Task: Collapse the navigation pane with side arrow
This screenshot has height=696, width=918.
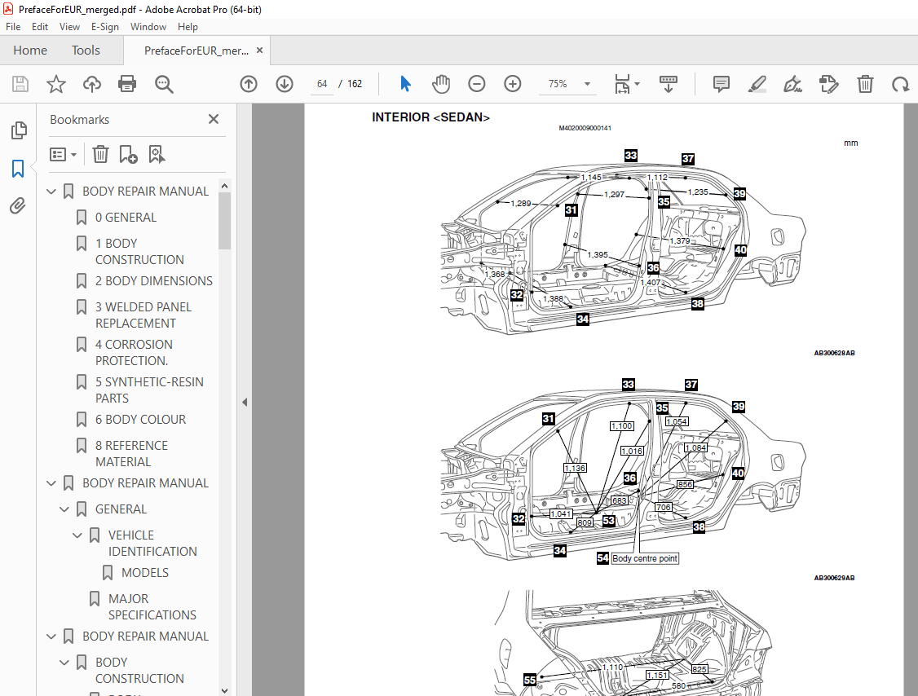Action: 245,402
